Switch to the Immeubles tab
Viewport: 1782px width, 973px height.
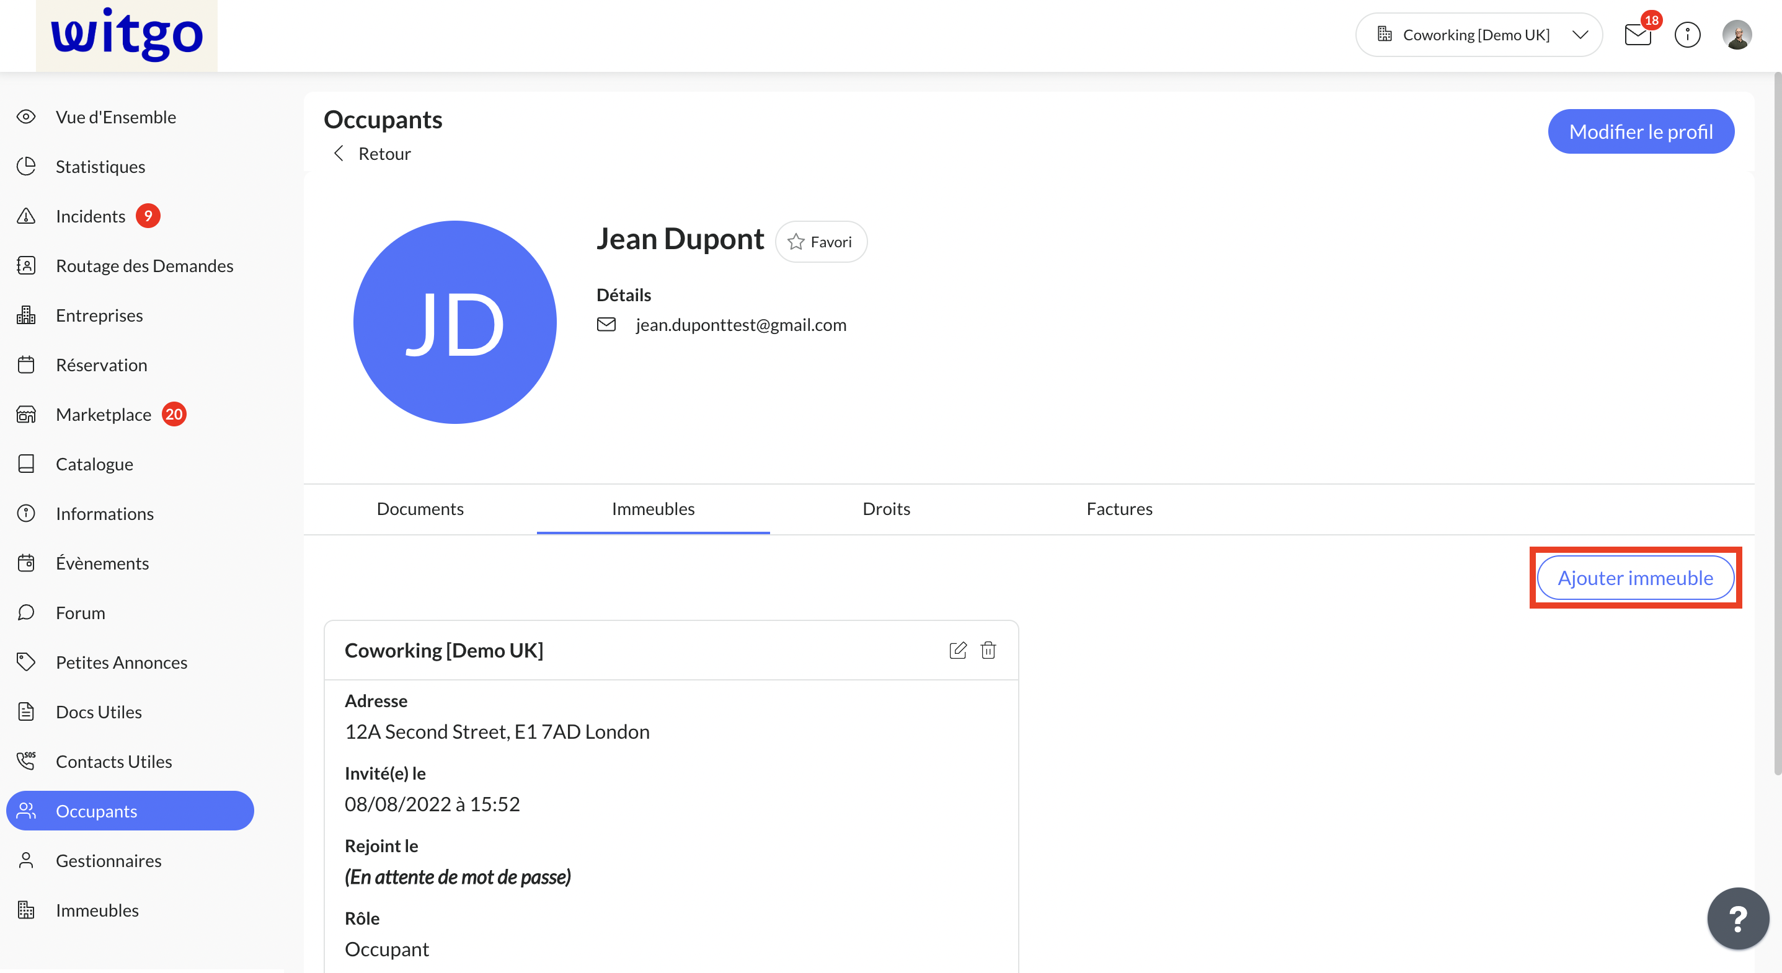tap(653, 509)
